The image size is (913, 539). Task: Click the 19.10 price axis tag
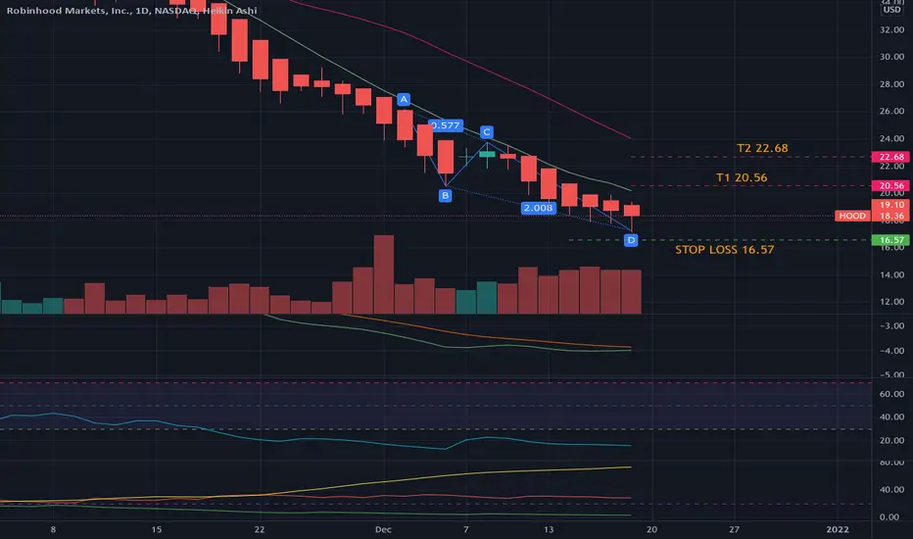tap(890, 205)
